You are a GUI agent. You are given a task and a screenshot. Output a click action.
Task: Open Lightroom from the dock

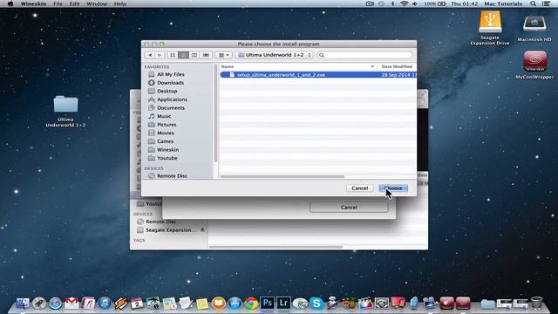tap(283, 304)
